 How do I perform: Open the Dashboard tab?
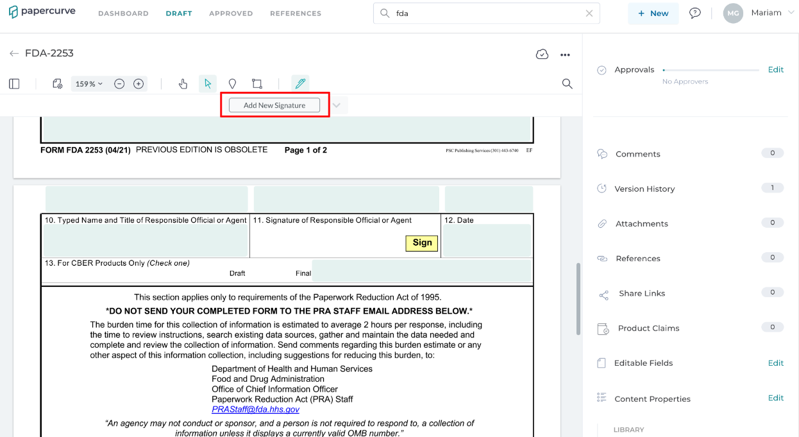[123, 13]
